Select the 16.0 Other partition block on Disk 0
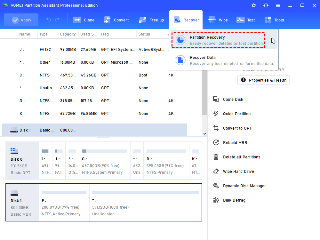Viewport: 320px width, 240px height. click(72, 161)
